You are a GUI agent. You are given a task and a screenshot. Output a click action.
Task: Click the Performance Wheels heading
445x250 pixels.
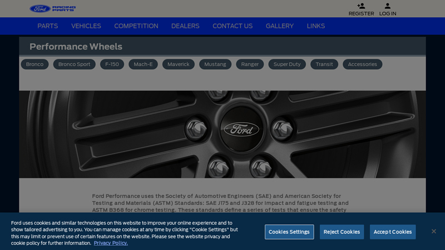coord(76,47)
